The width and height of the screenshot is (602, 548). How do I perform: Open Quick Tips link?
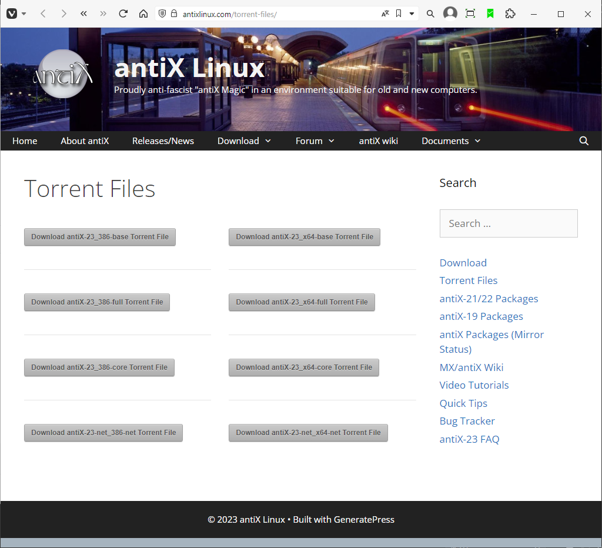click(x=463, y=403)
